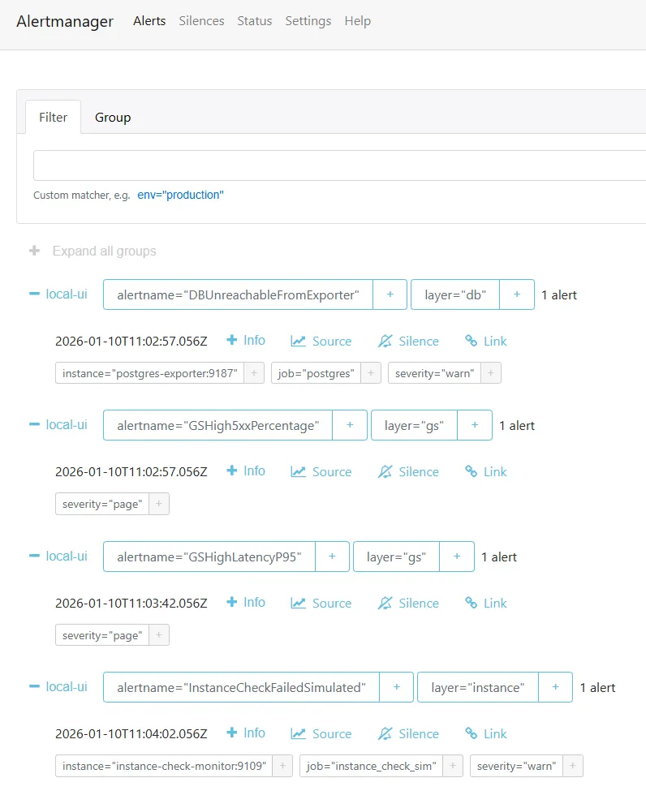
Task: Open the Silences page
Action: [x=201, y=21]
